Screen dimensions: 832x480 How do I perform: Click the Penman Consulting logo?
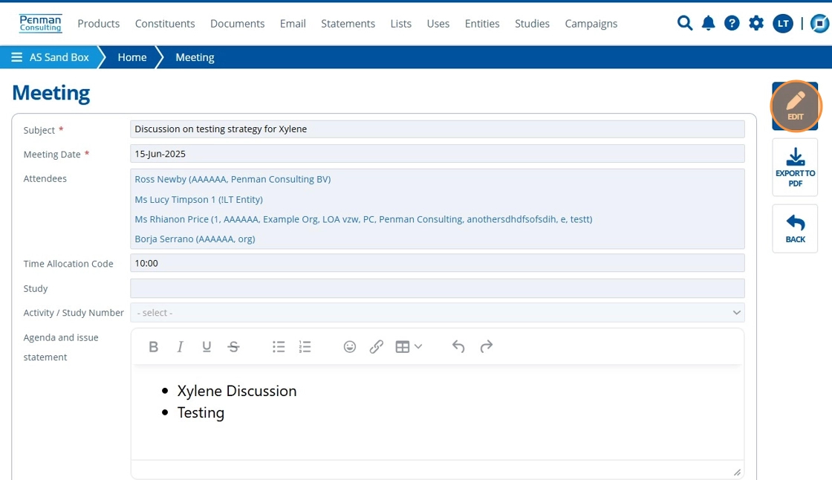tap(40, 23)
